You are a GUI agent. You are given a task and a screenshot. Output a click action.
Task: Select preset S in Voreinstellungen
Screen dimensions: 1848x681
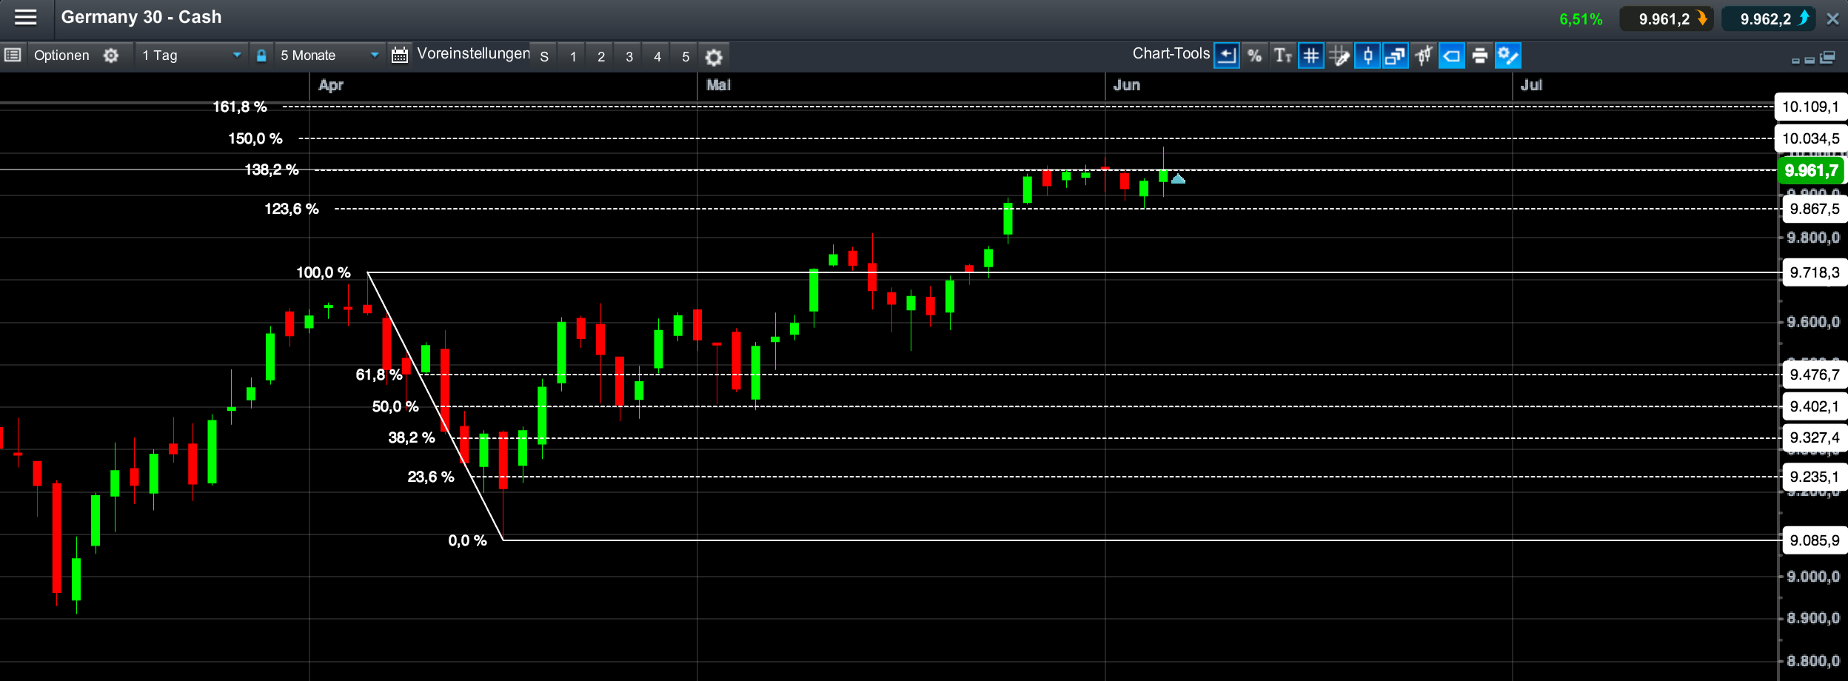(544, 56)
